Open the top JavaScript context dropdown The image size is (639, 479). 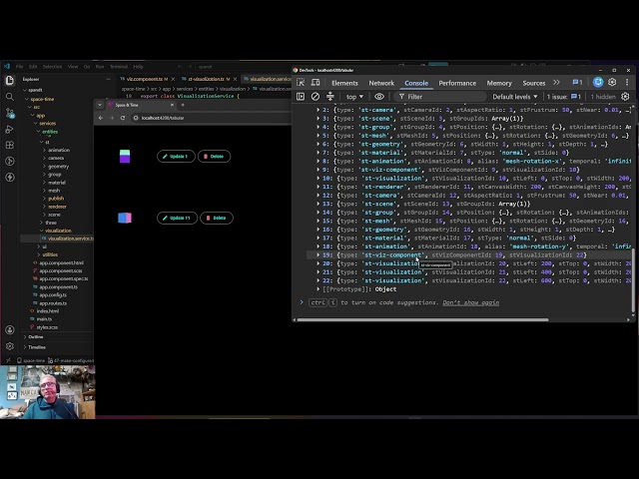pos(354,97)
